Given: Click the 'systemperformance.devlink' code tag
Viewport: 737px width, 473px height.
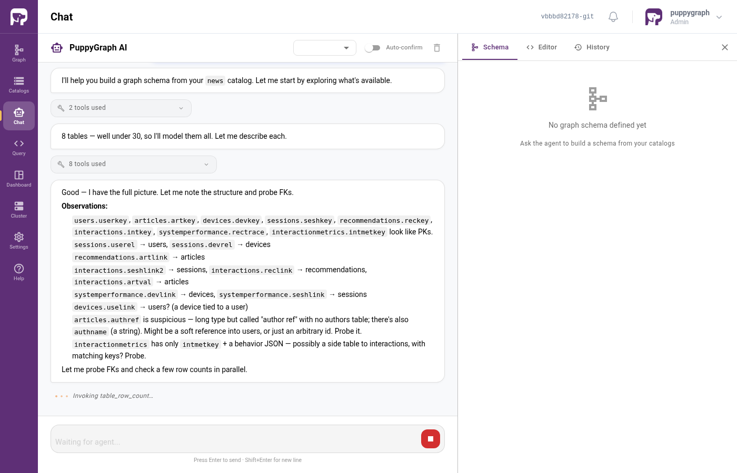Looking at the screenshot, I should click(x=125, y=295).
